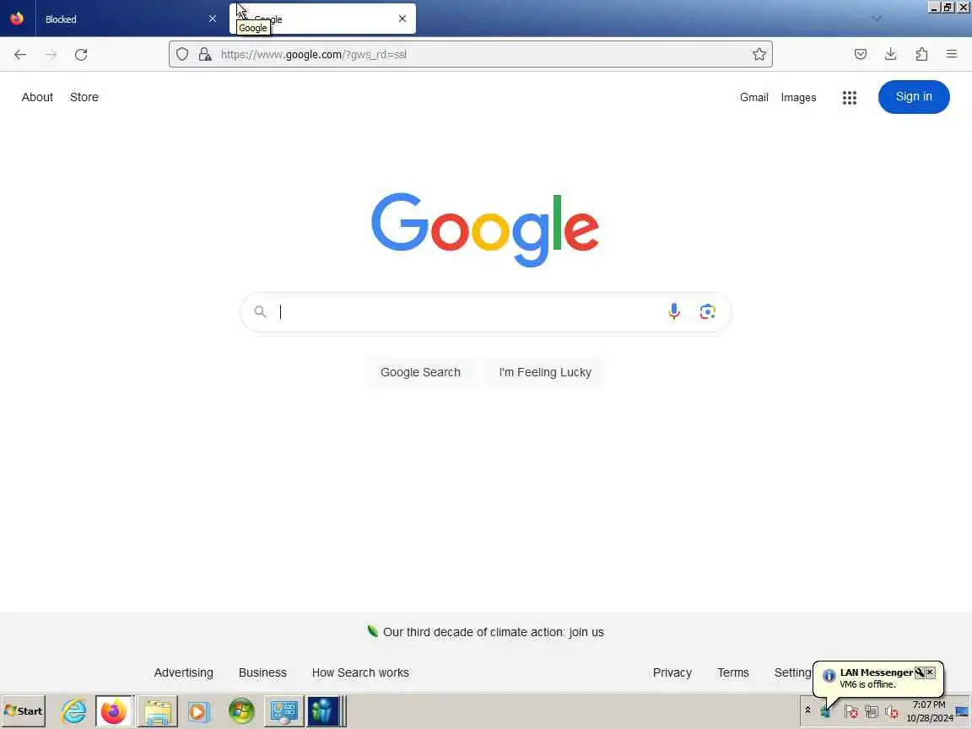Go back using the browser back arrow
972x729 pixels.
20,55
